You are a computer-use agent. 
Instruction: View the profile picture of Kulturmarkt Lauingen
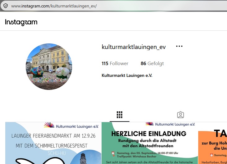point(49,66)
